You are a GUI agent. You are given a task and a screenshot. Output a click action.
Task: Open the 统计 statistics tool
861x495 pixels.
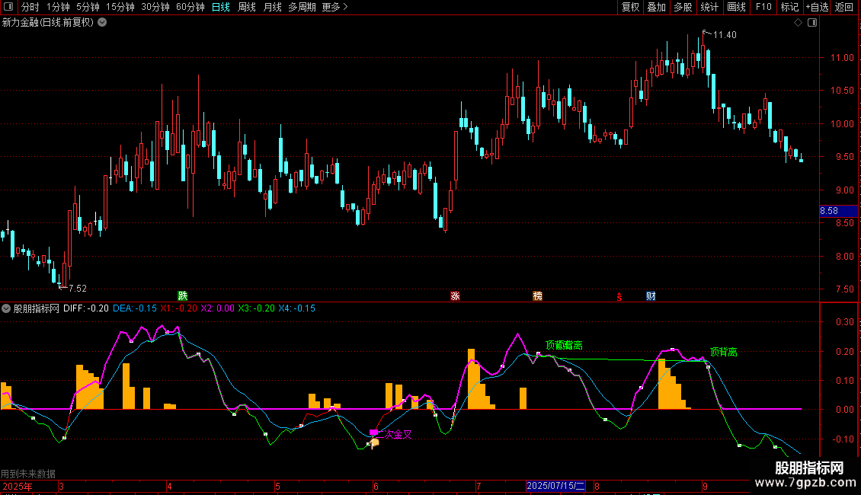click(709, 7)
